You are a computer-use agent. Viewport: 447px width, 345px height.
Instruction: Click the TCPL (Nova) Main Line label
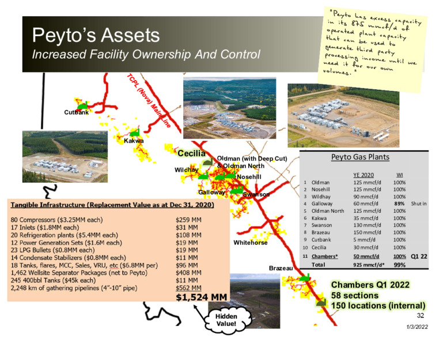point(149,101)
